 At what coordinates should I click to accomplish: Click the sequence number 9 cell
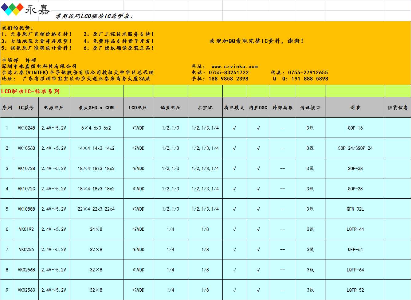(7, 290)
